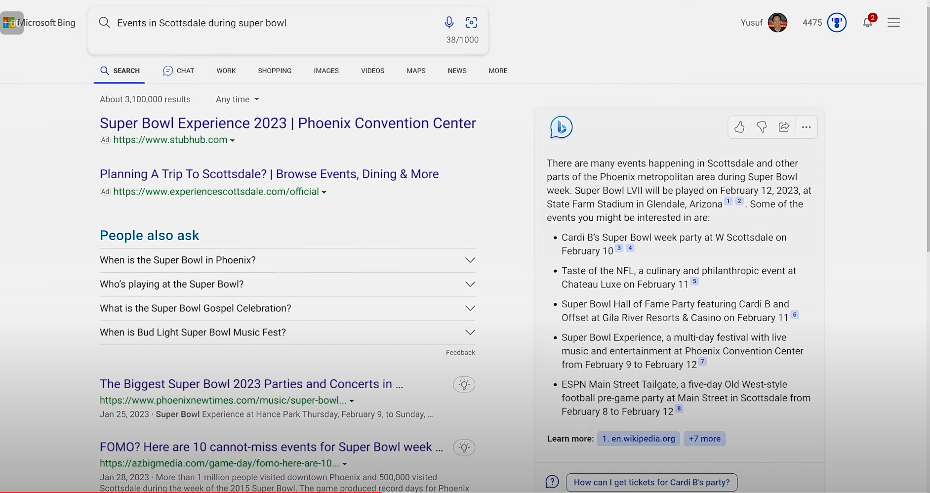Viewport: 930px width, 493px height.
Task: Open the MORE tab menu
Action: [498, 71]
